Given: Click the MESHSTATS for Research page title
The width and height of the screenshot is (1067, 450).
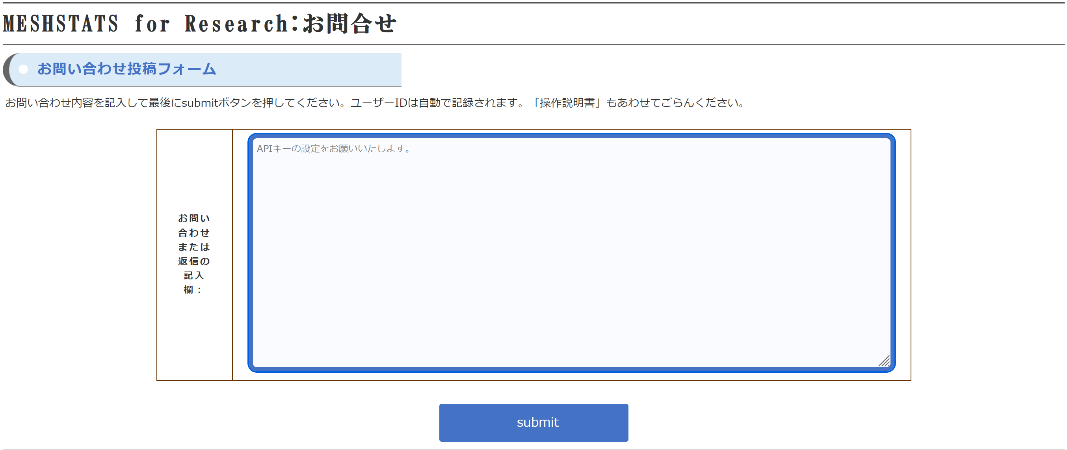Looking at the screenshot, I should pos(200,23).
